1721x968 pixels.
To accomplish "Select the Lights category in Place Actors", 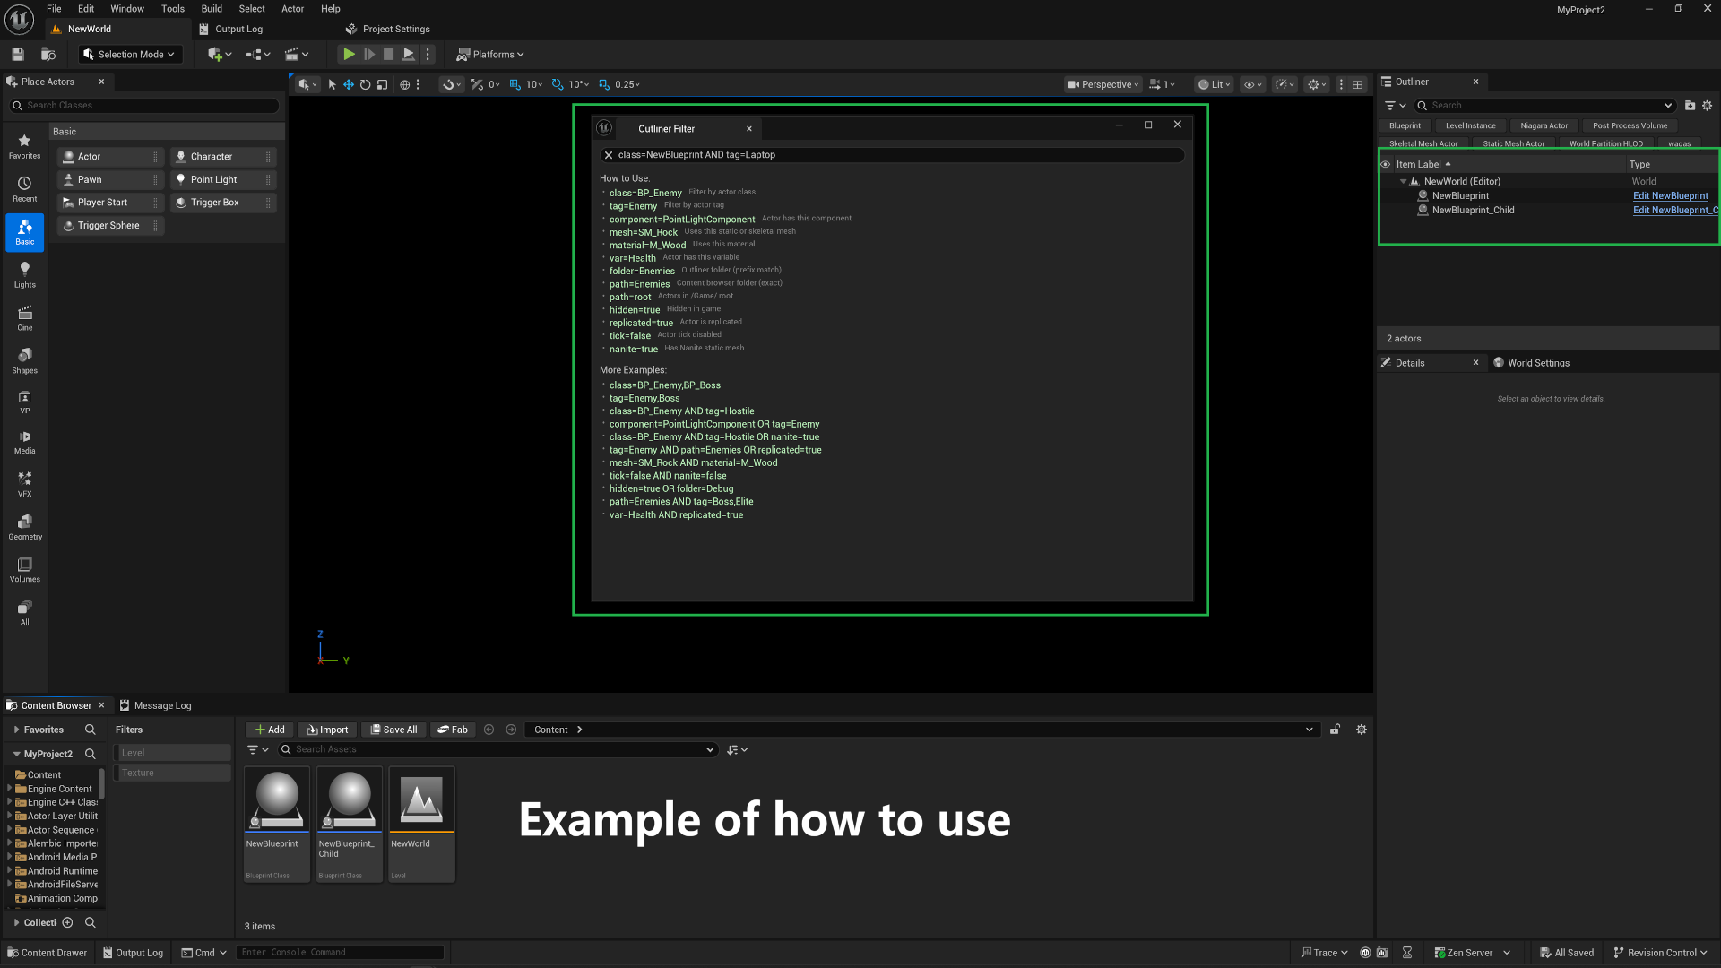I will tap(25, 275).
